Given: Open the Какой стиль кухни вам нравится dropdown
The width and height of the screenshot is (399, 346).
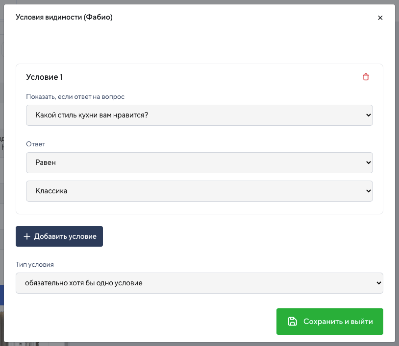Looking at the screenshot, I should point(199,115).
